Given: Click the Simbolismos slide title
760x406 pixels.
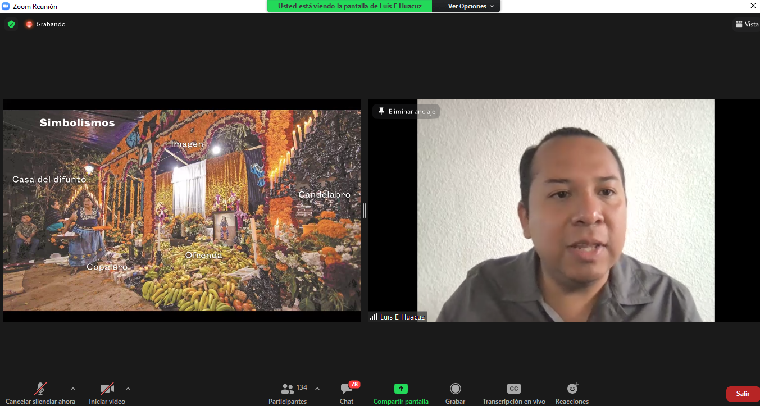Looking at the screenshot, I should pyautogui.click(x=77, y=122).
